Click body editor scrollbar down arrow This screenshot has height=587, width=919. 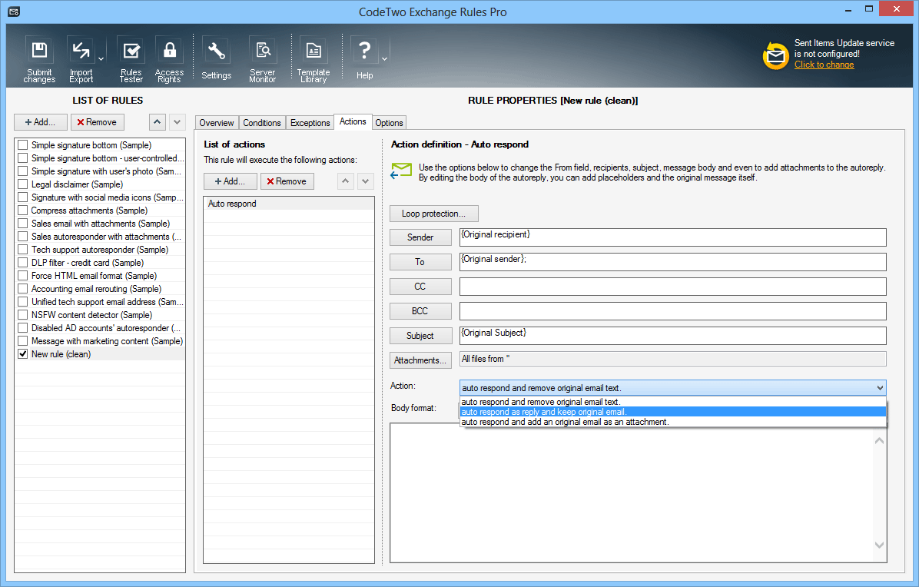click(x=879, y=545)
